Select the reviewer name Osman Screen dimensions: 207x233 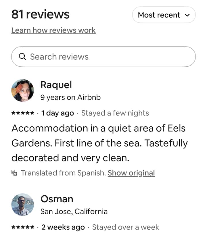(57, 199)
